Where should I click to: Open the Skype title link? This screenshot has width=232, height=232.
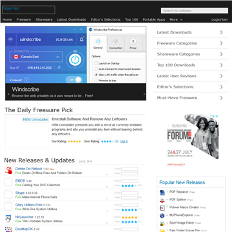point(20,193)
